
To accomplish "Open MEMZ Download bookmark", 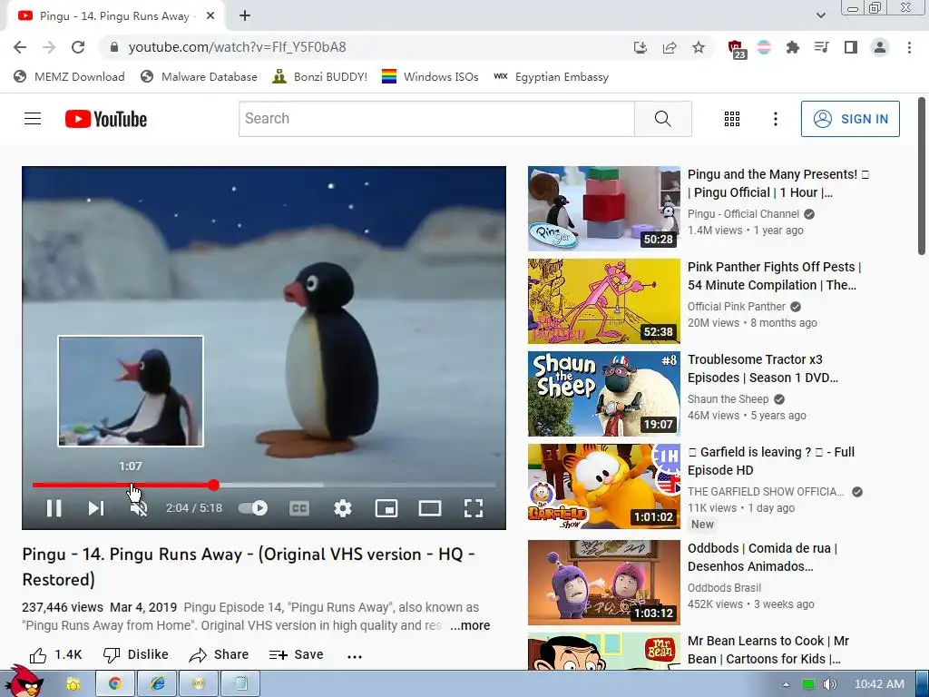I will (x=69, y=76).
